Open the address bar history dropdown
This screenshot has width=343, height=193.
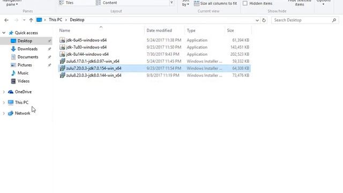(x=257, y=20)
